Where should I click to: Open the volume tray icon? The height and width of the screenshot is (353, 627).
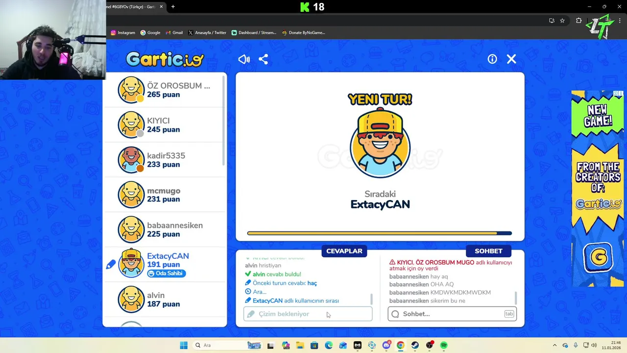coord(594,345)
